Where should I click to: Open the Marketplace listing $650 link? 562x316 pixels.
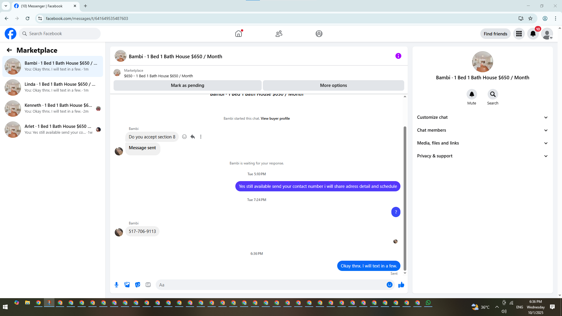(158, 76)
